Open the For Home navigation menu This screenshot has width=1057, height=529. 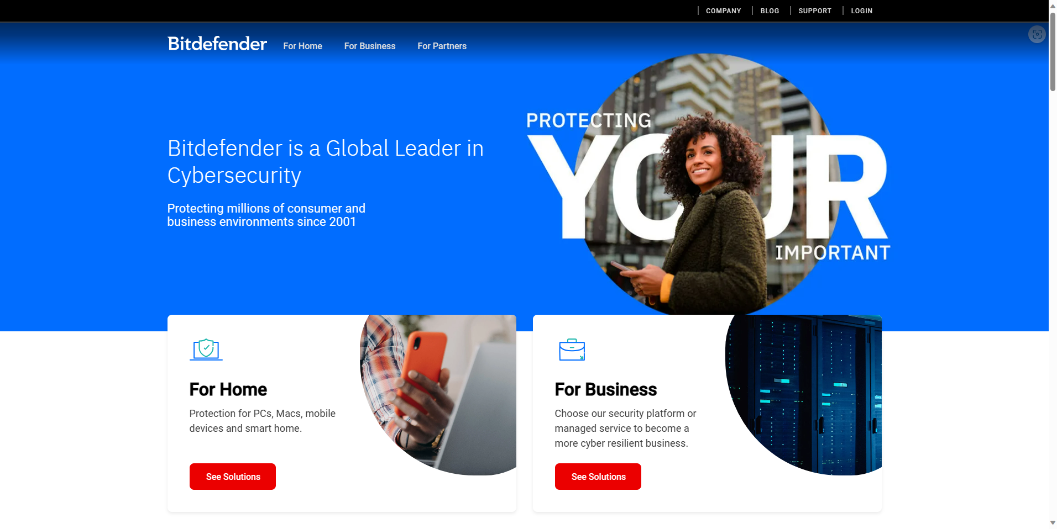pyautogui.click(x=302, y=46)
